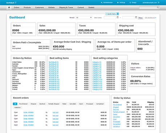The image size is (166, 133).
Task: Open Northskull #8 in Best selling items
Action: click(x=54, y=76)
